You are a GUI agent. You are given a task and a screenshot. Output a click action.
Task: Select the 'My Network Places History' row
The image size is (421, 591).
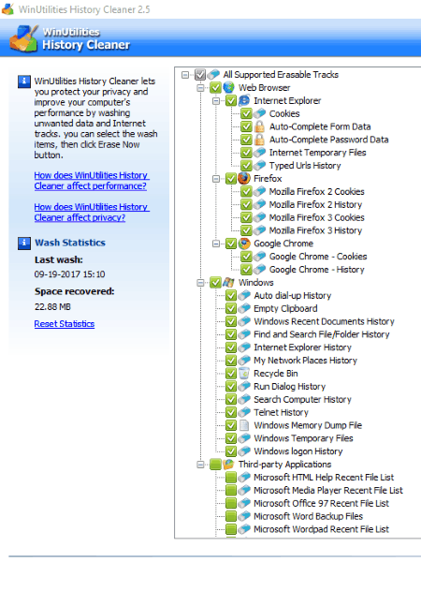point(305,361)
